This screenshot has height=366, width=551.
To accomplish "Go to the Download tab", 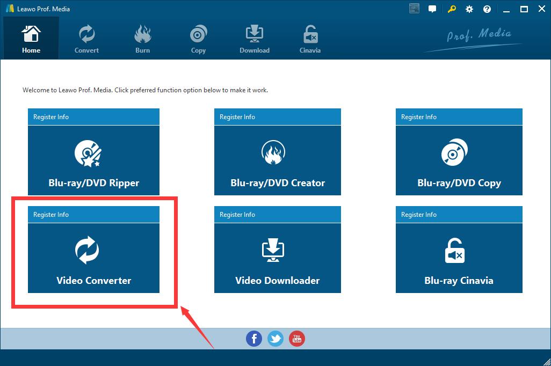I will [x=254, y=39].
